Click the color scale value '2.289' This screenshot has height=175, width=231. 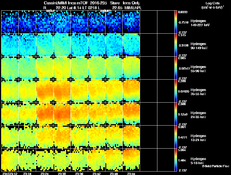point(182,81)
